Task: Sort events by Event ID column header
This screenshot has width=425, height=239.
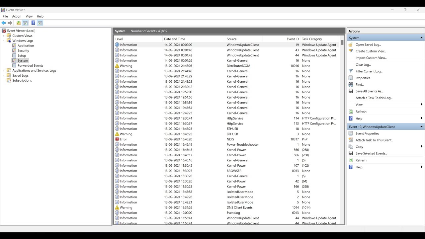Action: pos(281,39)
